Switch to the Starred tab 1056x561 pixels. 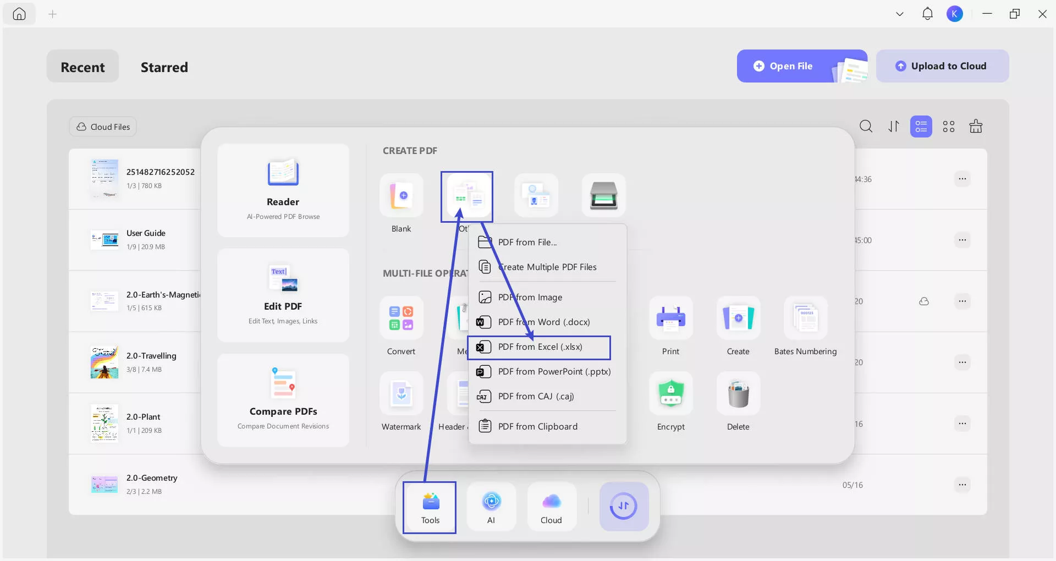click(x=164, y=67)
